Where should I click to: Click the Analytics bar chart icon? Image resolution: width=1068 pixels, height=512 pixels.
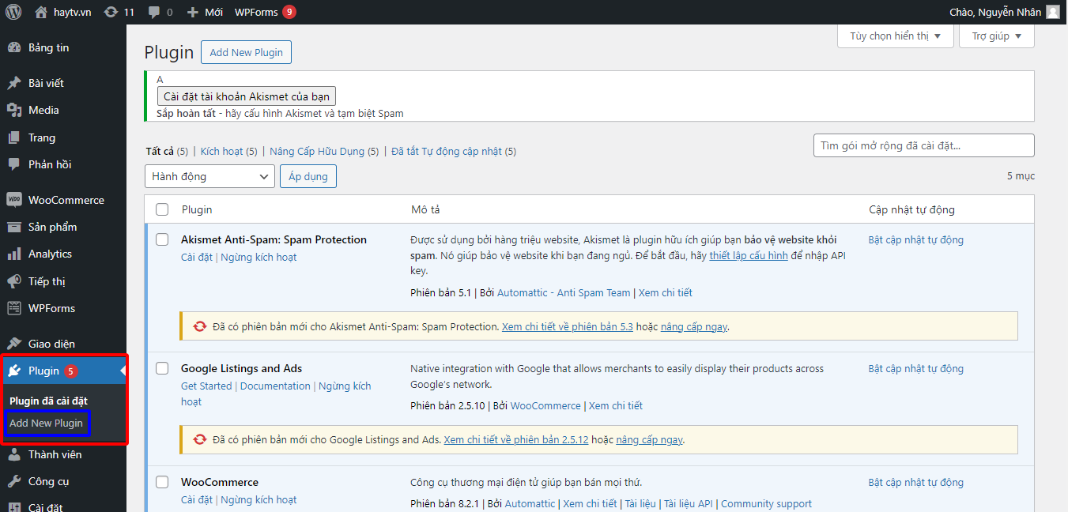14,254
